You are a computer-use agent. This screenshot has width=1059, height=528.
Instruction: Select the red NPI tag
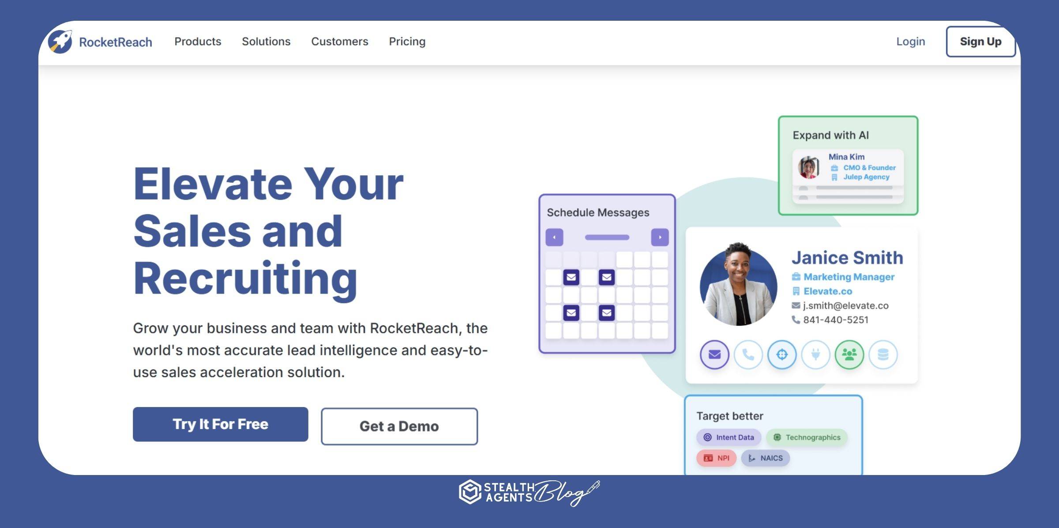pos(716,458)
